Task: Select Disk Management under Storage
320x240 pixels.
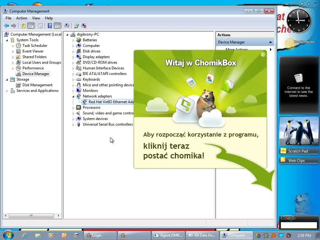Action: 37,85
